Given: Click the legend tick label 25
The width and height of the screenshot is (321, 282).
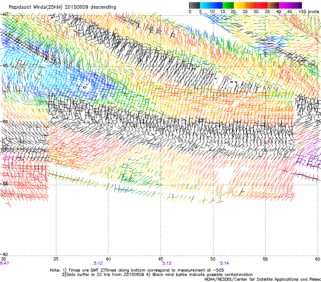Looking at the screenshot, I should [x=245, y=12].
